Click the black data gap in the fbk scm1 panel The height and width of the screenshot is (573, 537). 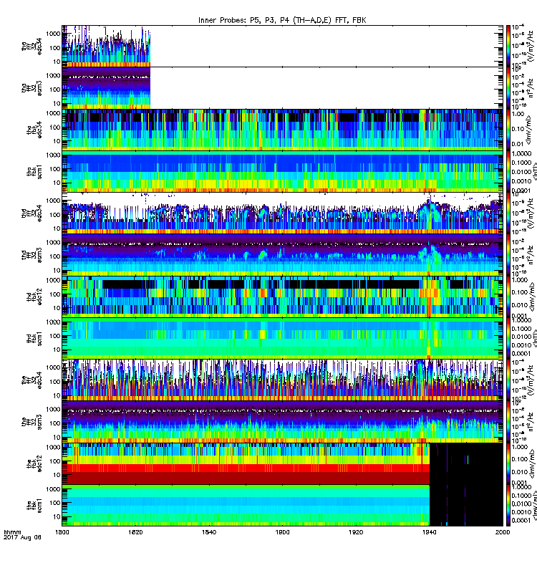coord(466,506)
